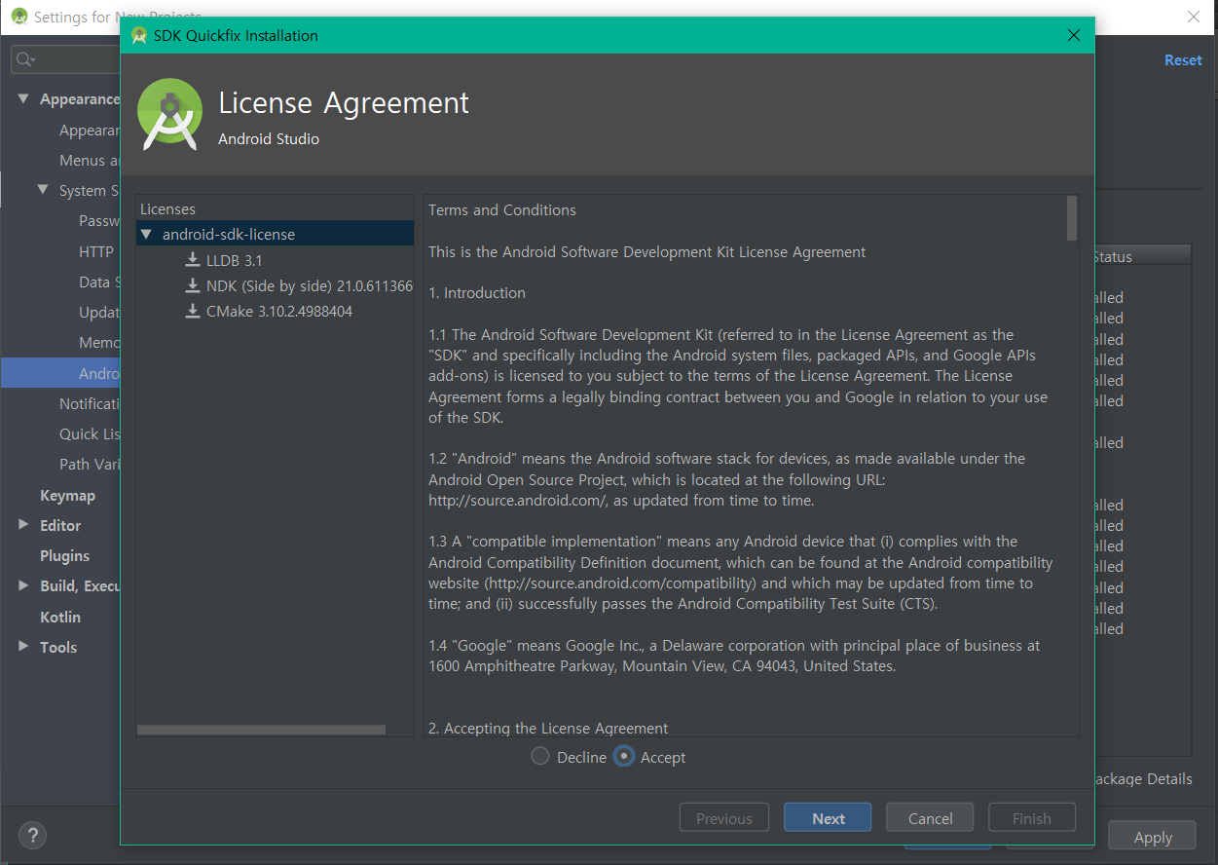The height and width of the screenshot is (865, 1218).
Task: Click the license text vertical scrollbar thumb
Action: click(x=1072, y=217)
